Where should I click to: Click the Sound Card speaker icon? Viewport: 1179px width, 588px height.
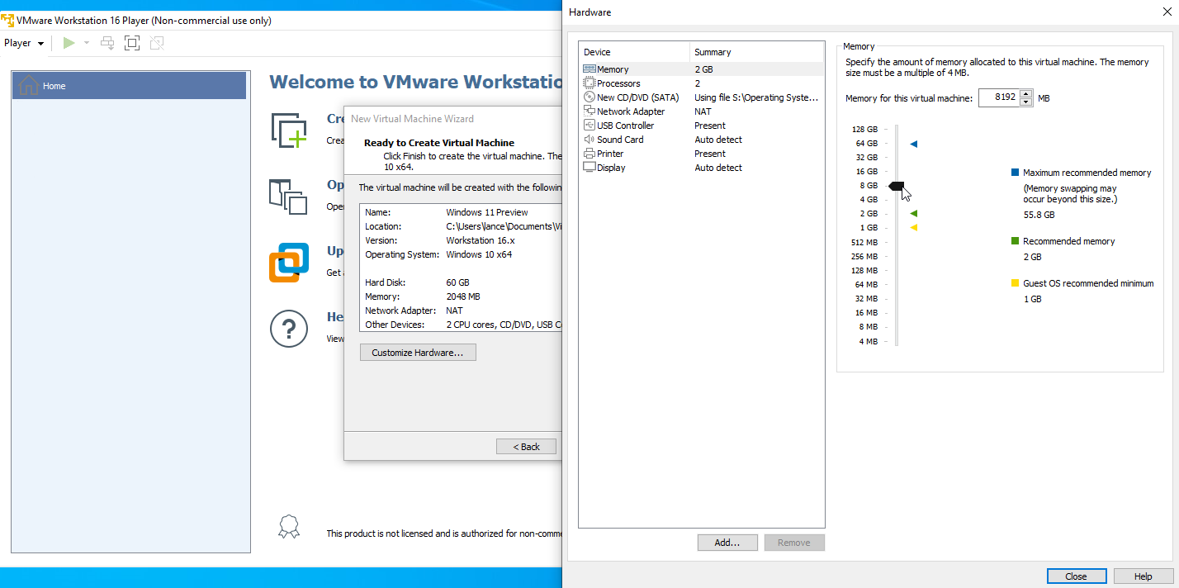(589, 140)
